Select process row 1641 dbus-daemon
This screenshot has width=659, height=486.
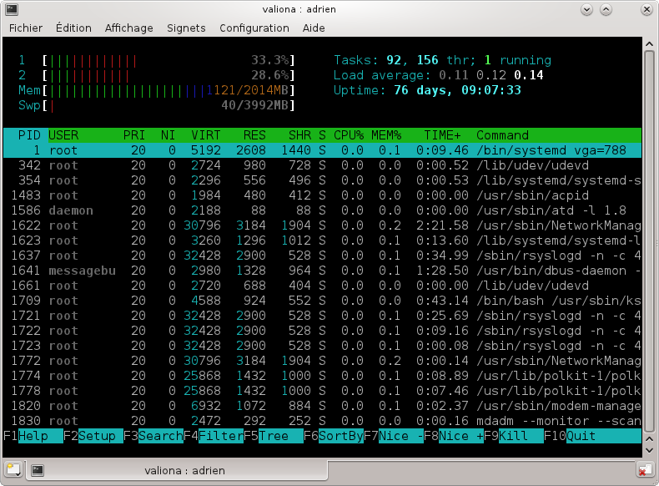322,271
